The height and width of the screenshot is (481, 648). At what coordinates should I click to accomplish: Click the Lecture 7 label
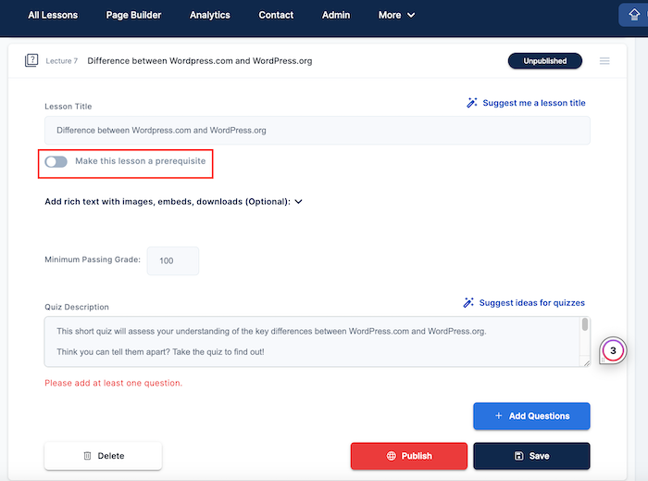point(62,61)
